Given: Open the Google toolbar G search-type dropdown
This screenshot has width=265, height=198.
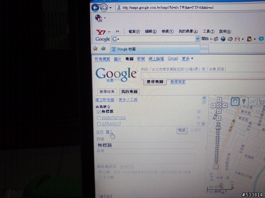Looking at the screenshot, I should (x=116, y=39).
